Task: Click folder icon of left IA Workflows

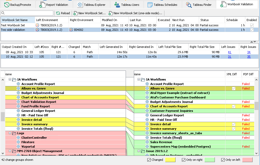Action: pos(14,79)
